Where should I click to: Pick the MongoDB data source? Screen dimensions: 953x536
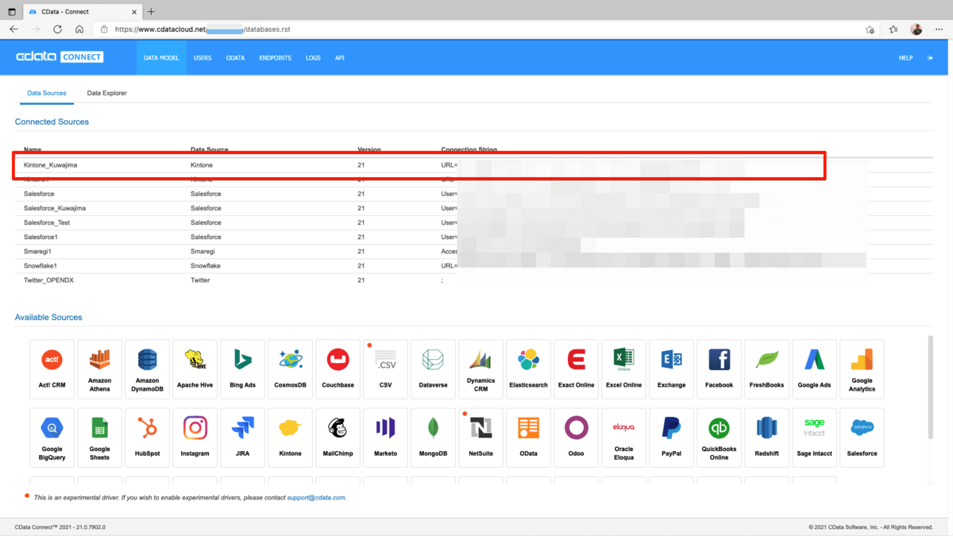(433, 438)
